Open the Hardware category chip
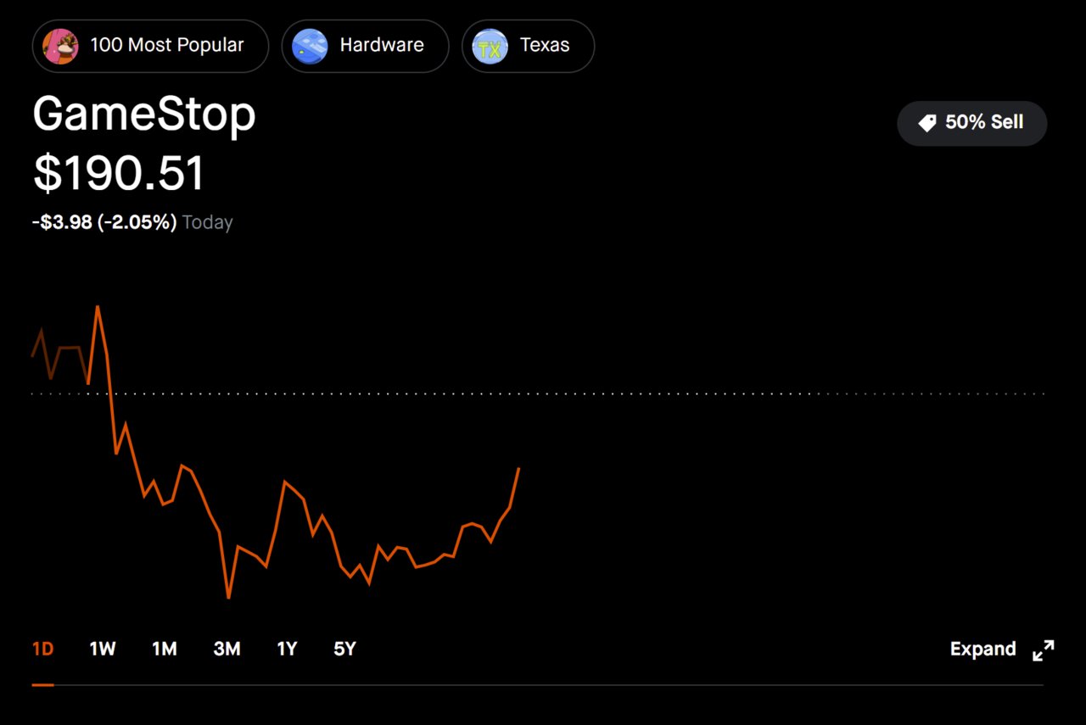This screenshot has width=1086, height=725. pos(365,46)
